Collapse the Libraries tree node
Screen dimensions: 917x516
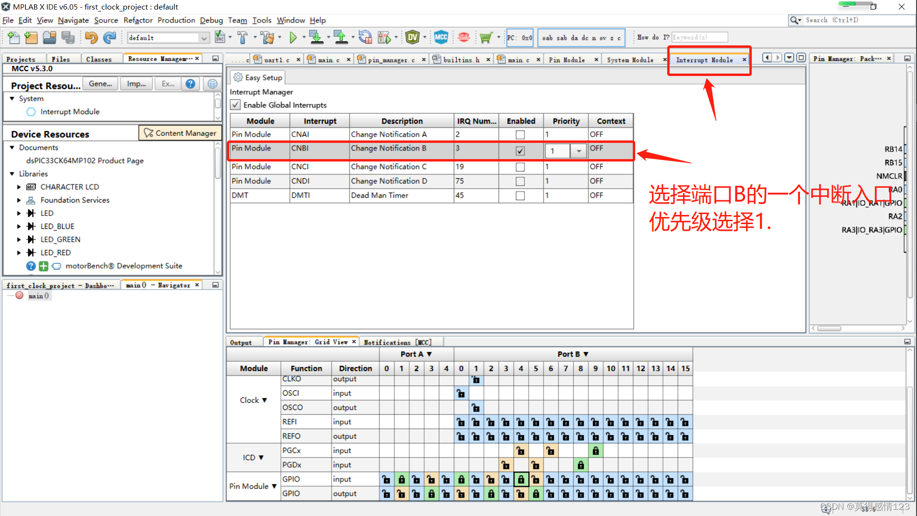pos(12,174)
